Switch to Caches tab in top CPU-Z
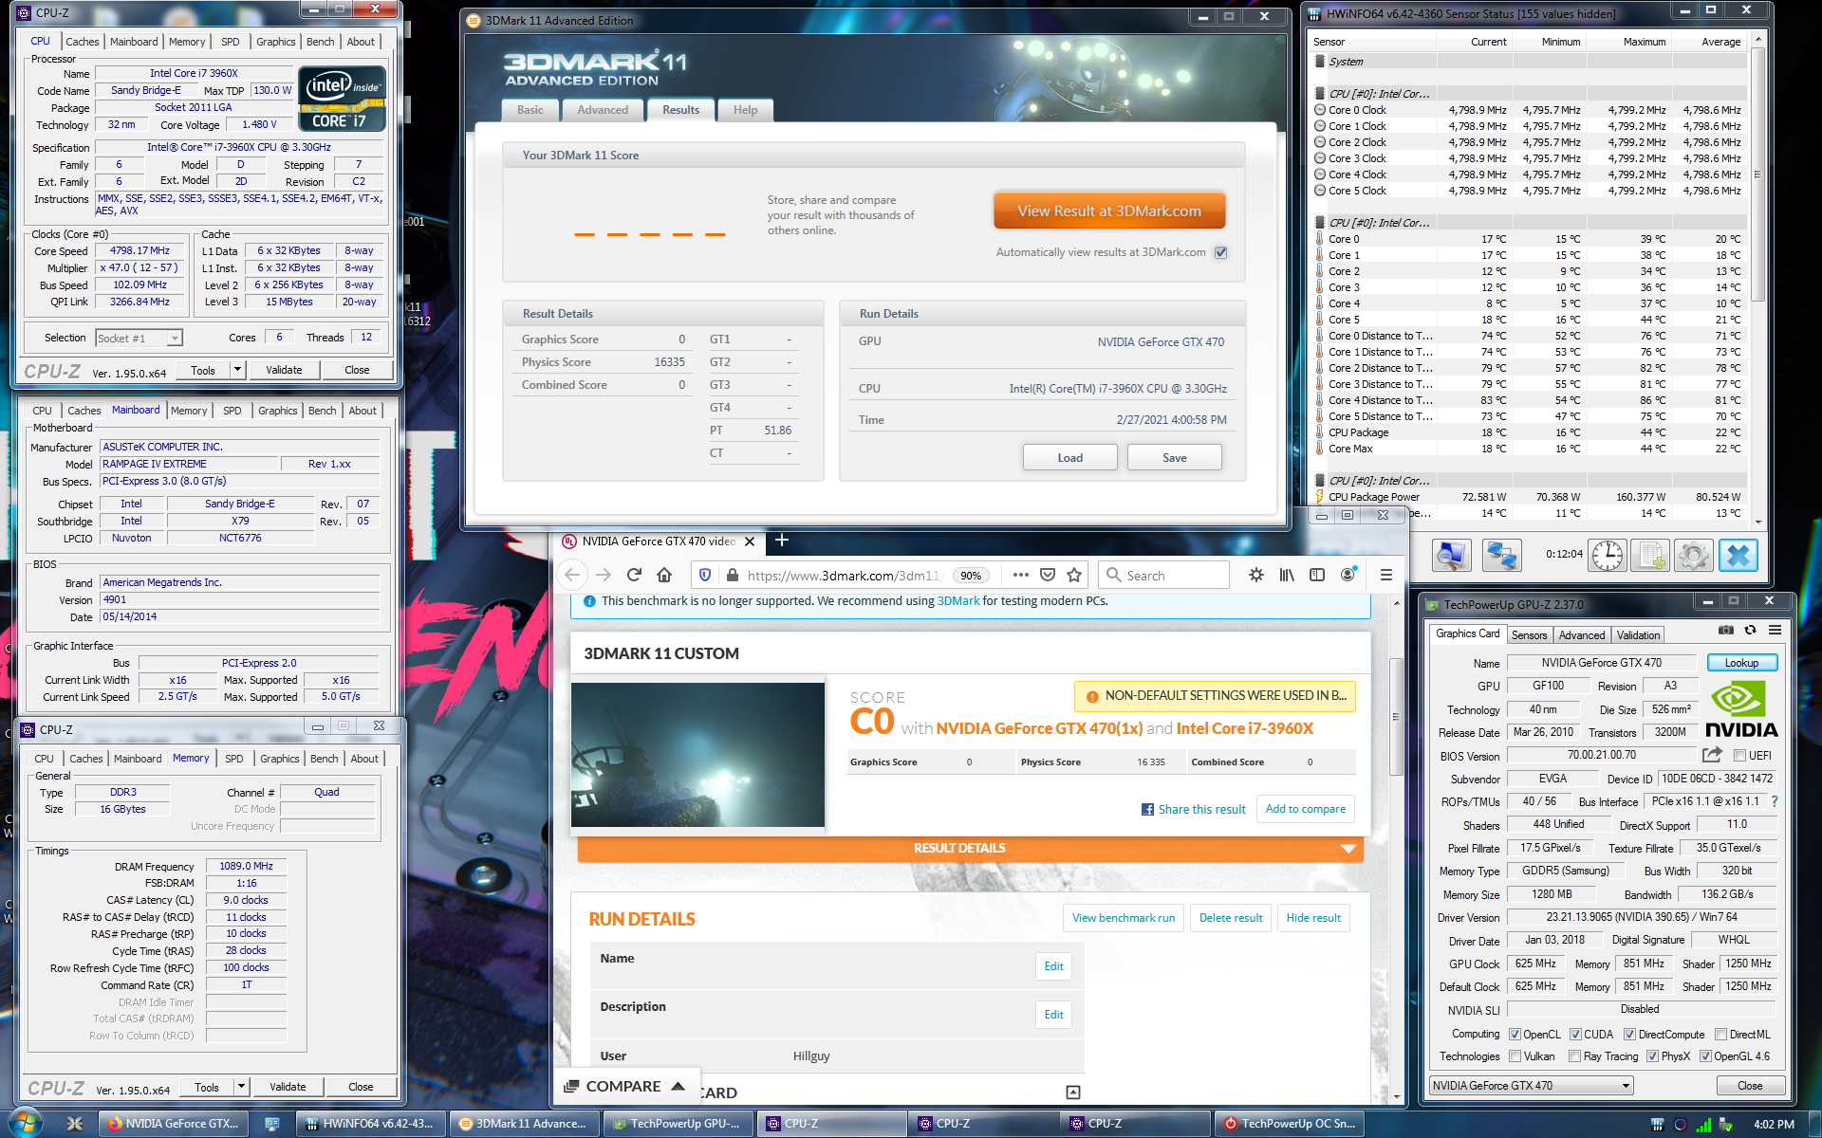Viewport: 1822px width, 1138px height. (x=82, y=42)
